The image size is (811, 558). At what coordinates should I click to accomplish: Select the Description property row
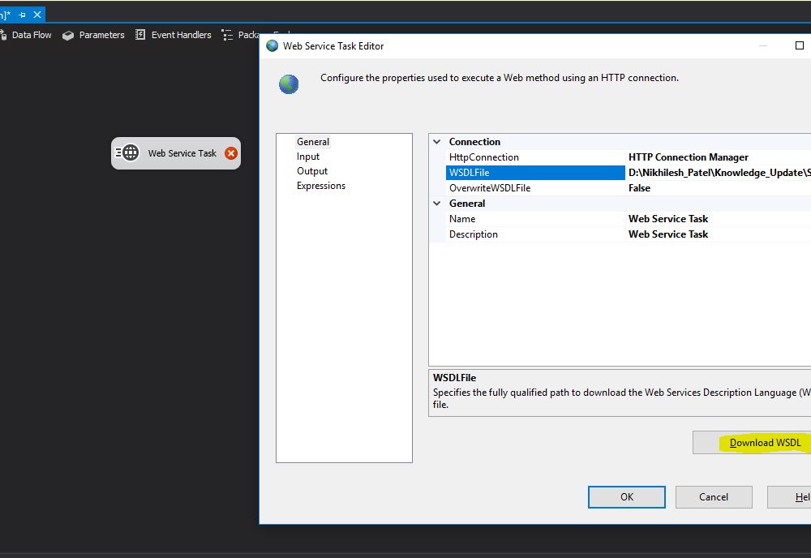pos(629,234)
